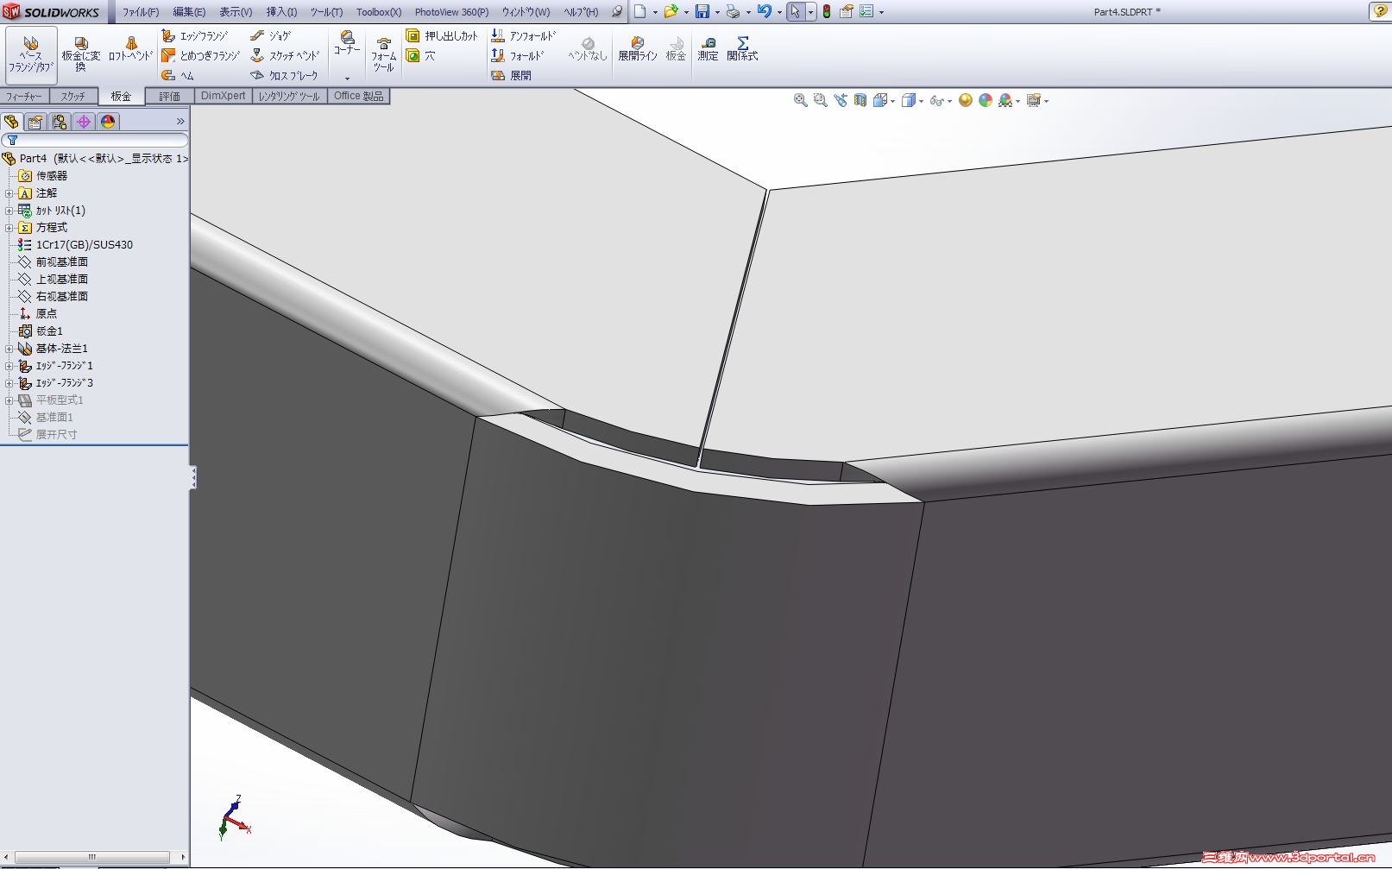Click the Zoom to Area icon
The image size is (1392, 869).
coord(821,101)
